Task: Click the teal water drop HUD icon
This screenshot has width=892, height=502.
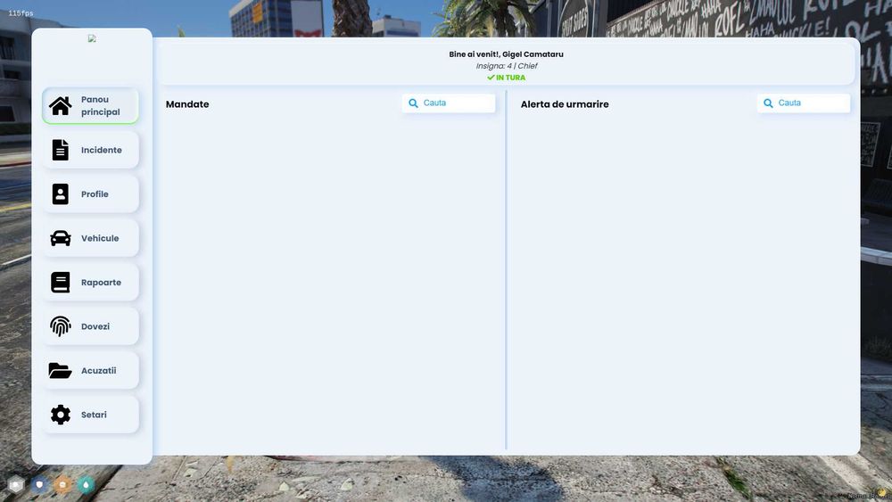Action: click(x=86, y=484)
